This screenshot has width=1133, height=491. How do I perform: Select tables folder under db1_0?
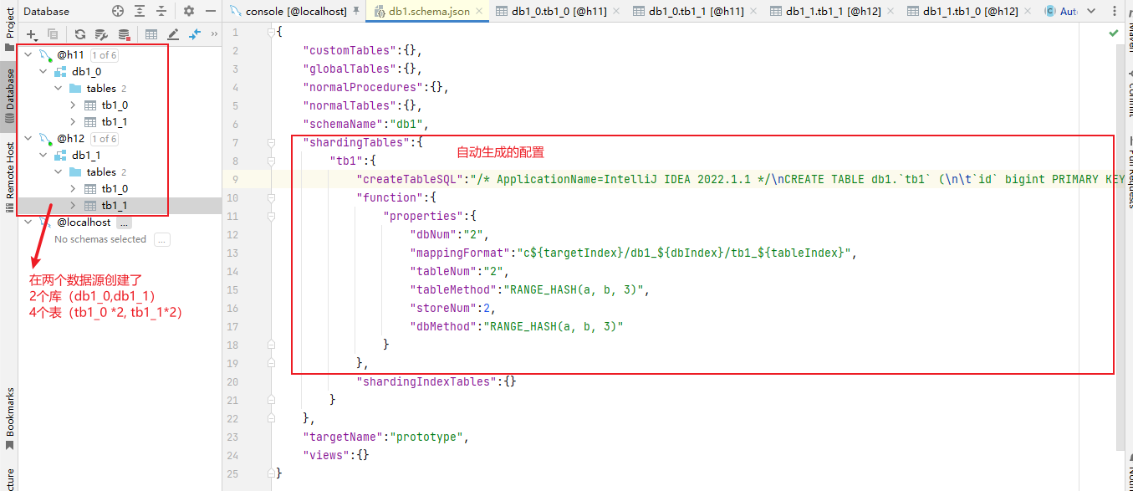click(101, 88)
